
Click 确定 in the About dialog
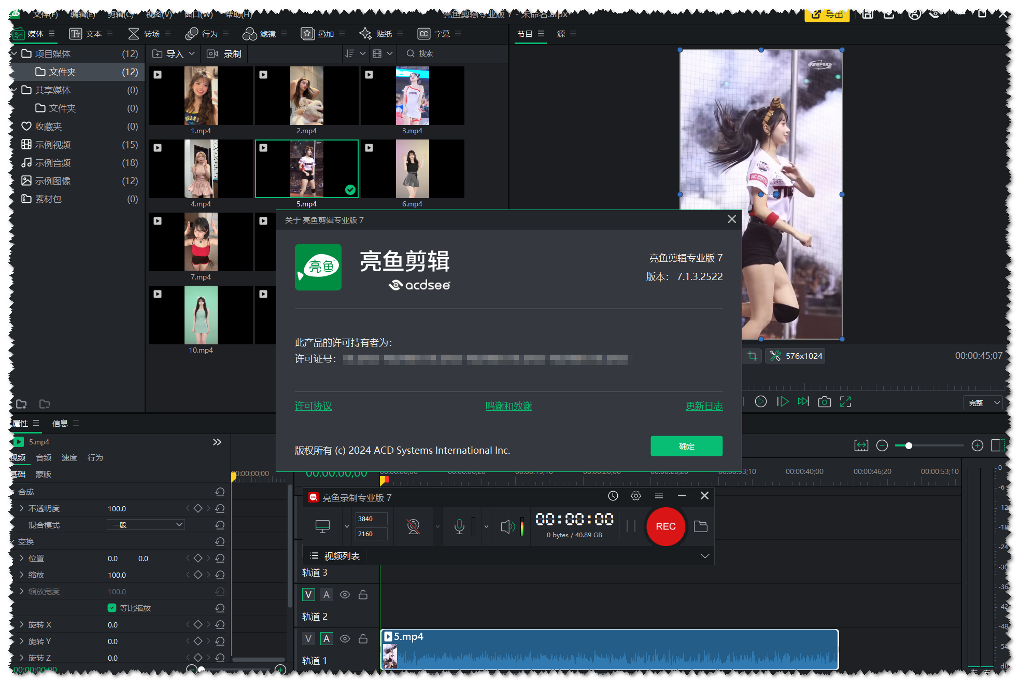pos(686,446)
